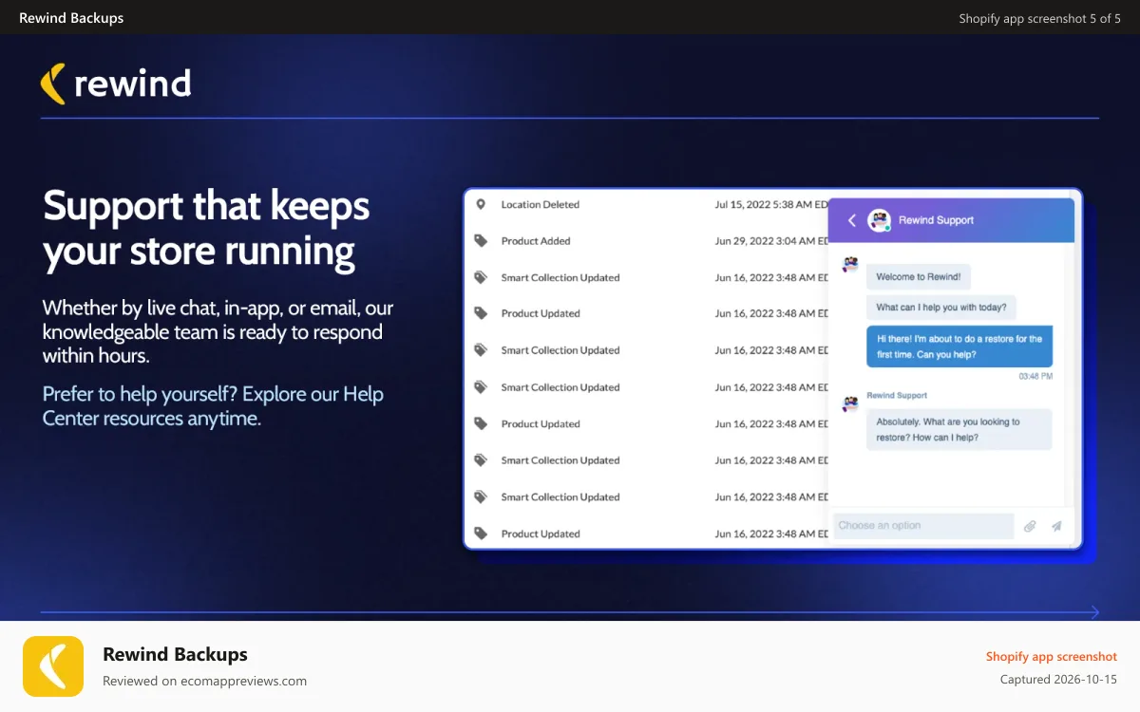Open the Reviewed on ecomappreviews.com link
The height and width of the screenshot is (712, 1140).
pyautogui.click(x=204, y=681)
